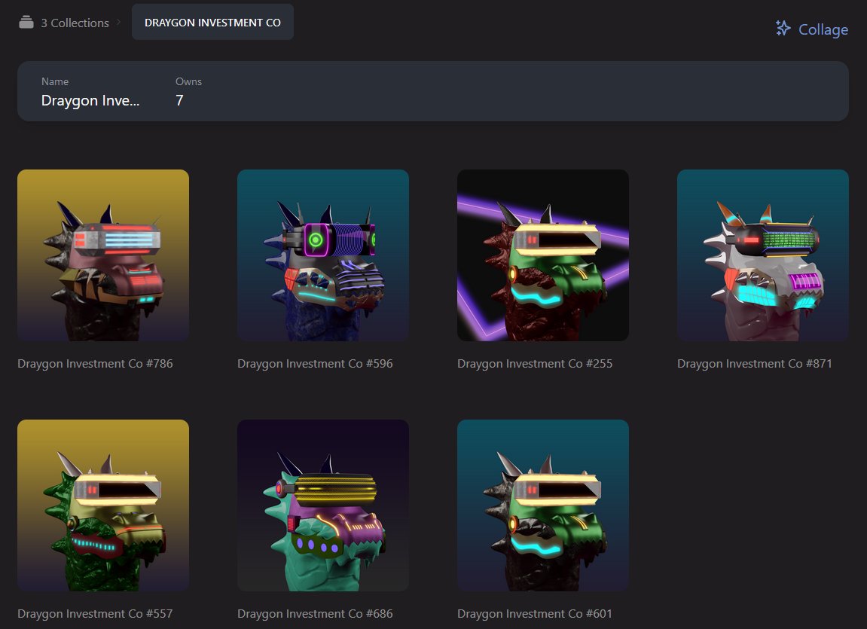Viewport: 867px width, 629px height.
Task: Open Draygon Investment Co #686 thumbnail
Action: point(323,505)
